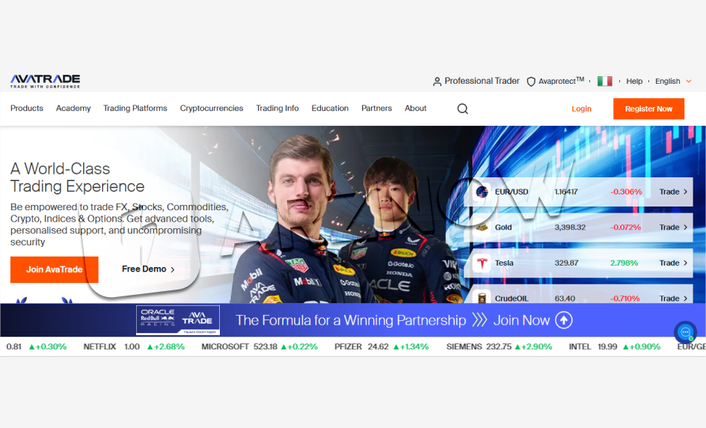This screenshot has width=706, height=428.
Task: Open the Trading Platforms menu
Action: click(x=135, y=108)
